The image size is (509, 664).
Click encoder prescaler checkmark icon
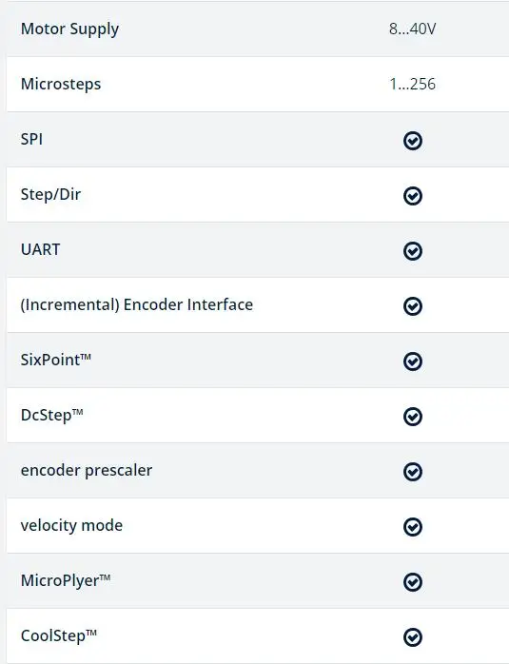pos(413,472)
